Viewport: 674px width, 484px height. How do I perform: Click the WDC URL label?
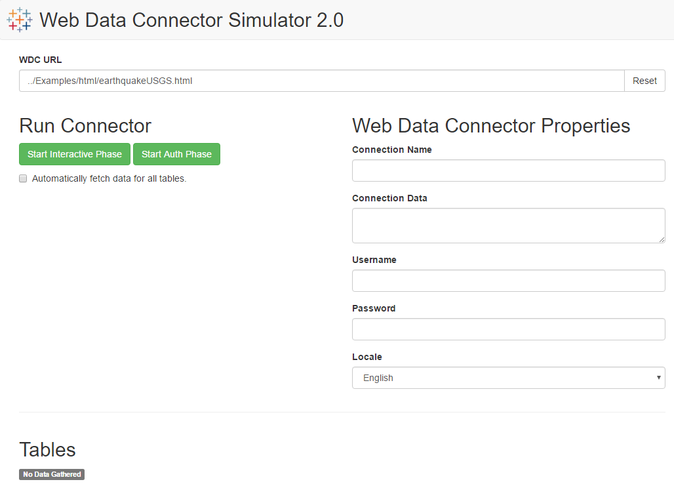41,60
